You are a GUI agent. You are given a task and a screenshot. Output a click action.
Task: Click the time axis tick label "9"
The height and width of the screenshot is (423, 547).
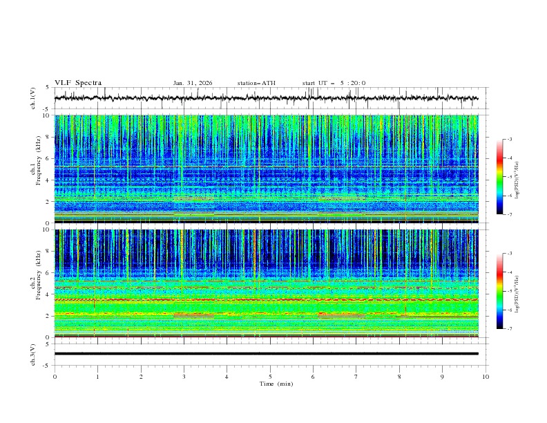[442, 377]
